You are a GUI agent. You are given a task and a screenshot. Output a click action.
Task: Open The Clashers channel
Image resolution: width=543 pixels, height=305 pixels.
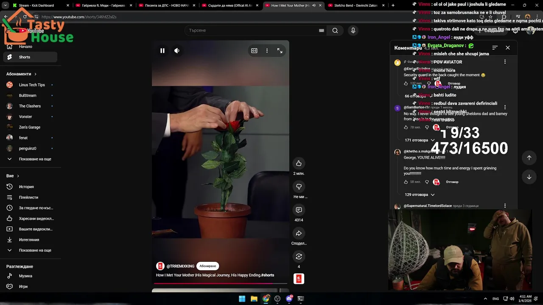click(x=30, y=106)
